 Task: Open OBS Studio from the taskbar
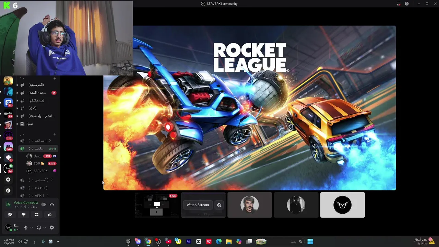(158, 242)
